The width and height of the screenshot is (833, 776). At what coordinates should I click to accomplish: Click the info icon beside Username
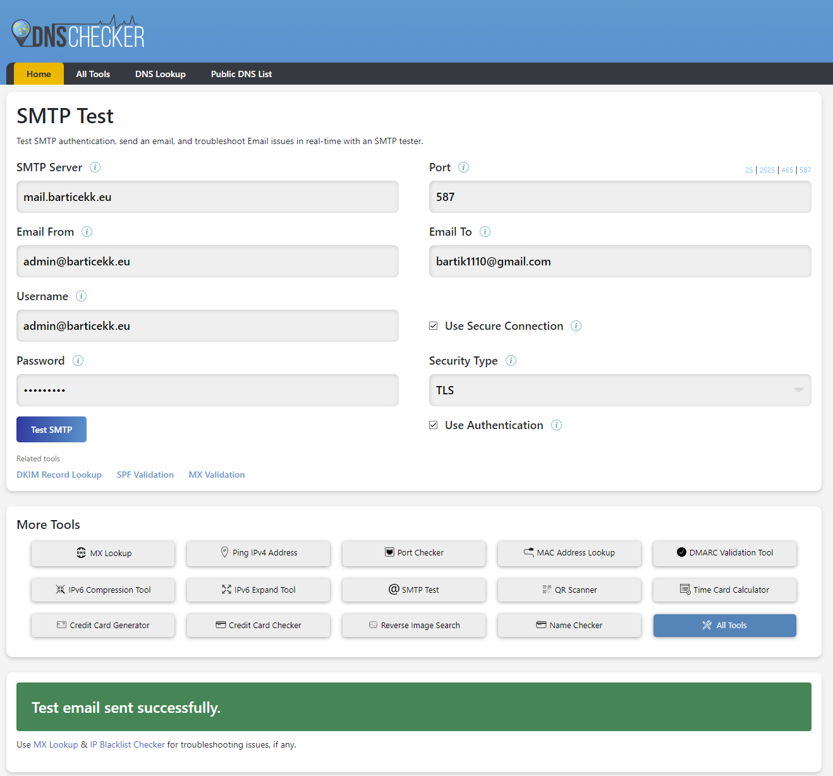[x=81, y=296]
